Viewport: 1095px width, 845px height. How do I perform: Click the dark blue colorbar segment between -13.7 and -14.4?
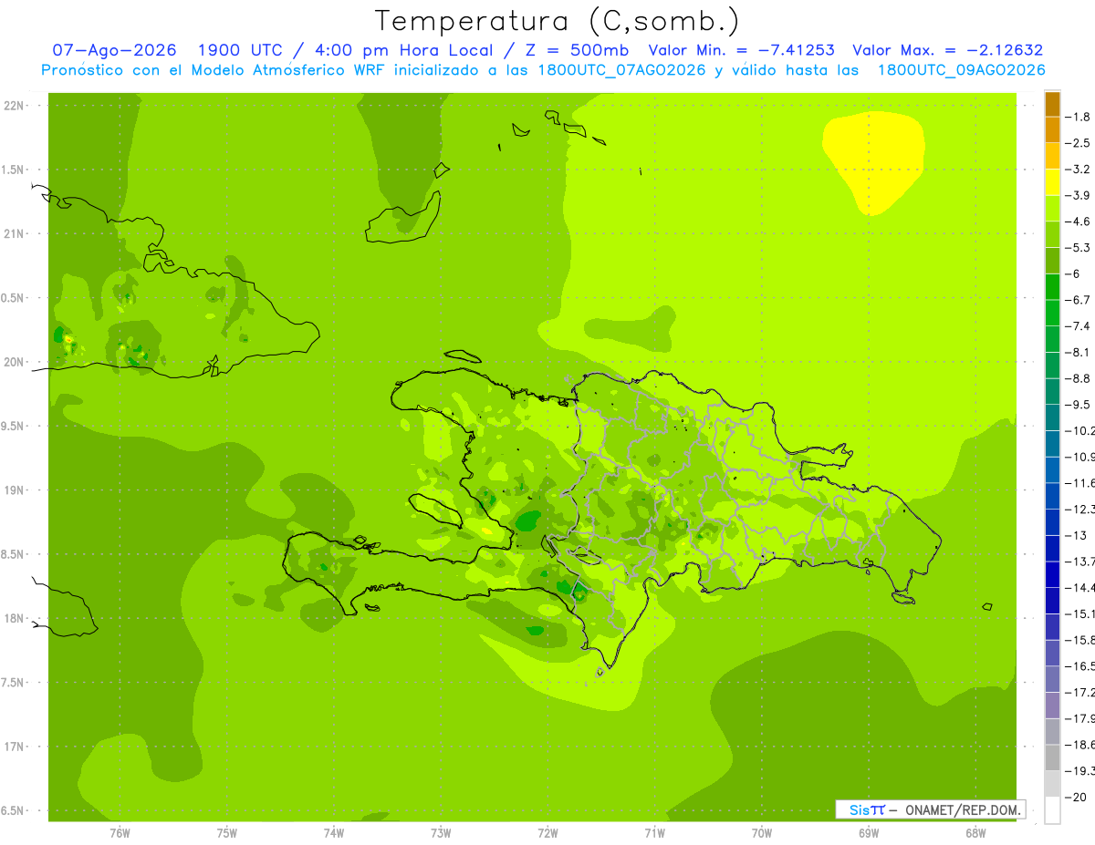click(1052, 574)
